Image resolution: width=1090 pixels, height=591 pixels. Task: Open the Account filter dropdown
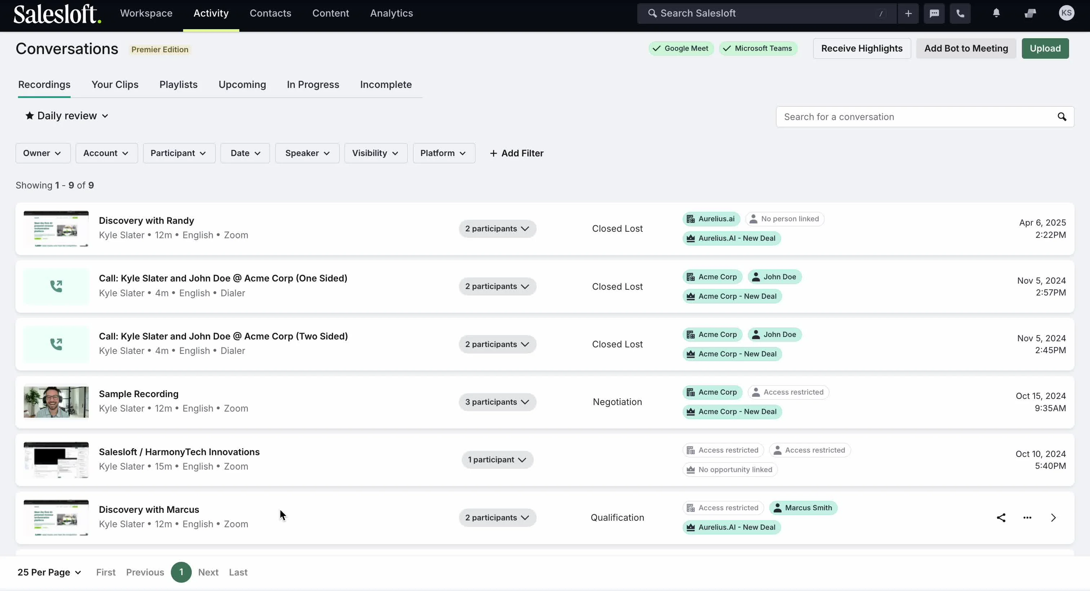point(106,153)
